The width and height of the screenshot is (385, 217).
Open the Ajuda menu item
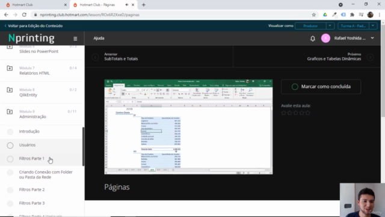99,38
